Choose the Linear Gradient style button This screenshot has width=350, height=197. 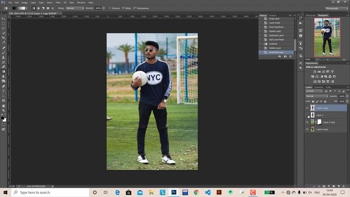coord(34,8)
